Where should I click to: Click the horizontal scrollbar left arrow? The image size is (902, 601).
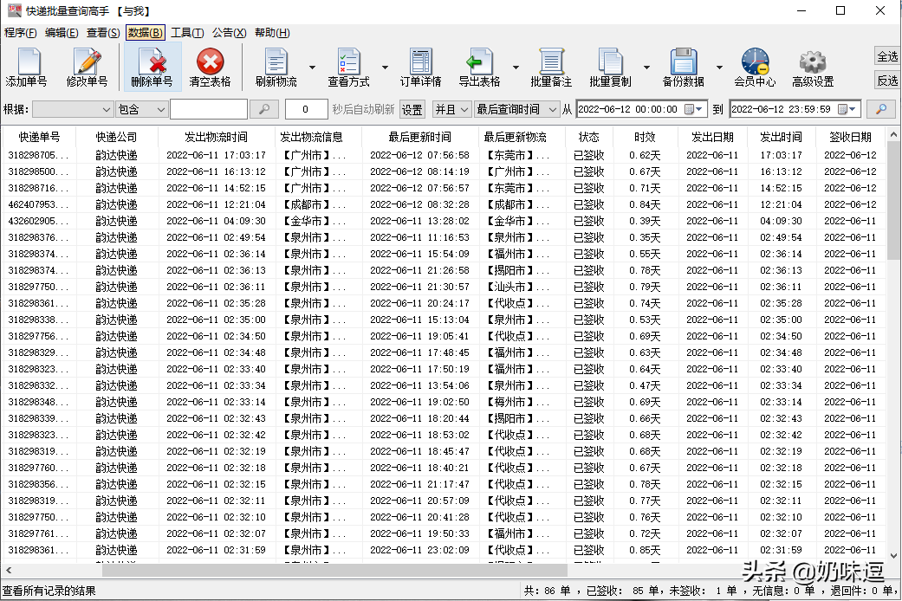tap(9, 570)
